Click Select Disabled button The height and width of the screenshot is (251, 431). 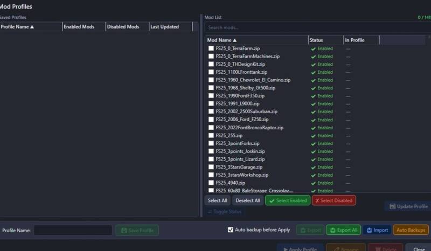333,200
